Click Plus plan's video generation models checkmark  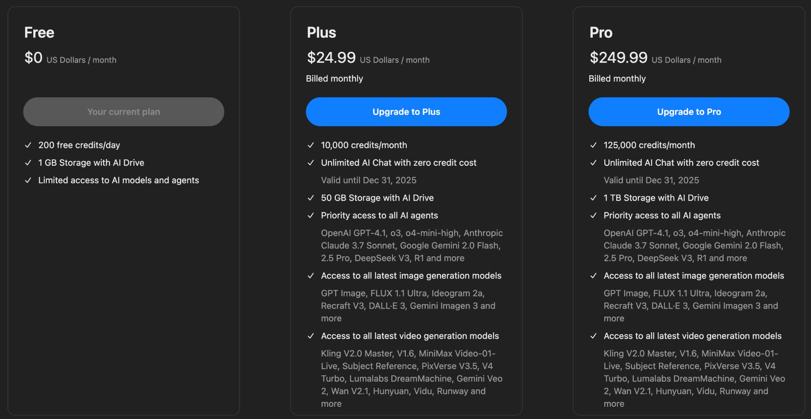click(x=311, y=336)
